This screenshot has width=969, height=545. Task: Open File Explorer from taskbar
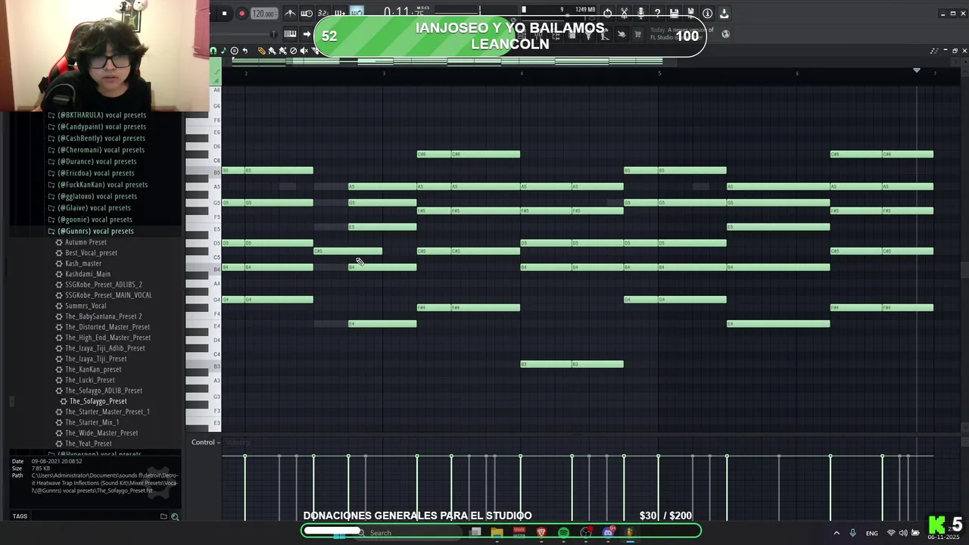tap(497, 533)
